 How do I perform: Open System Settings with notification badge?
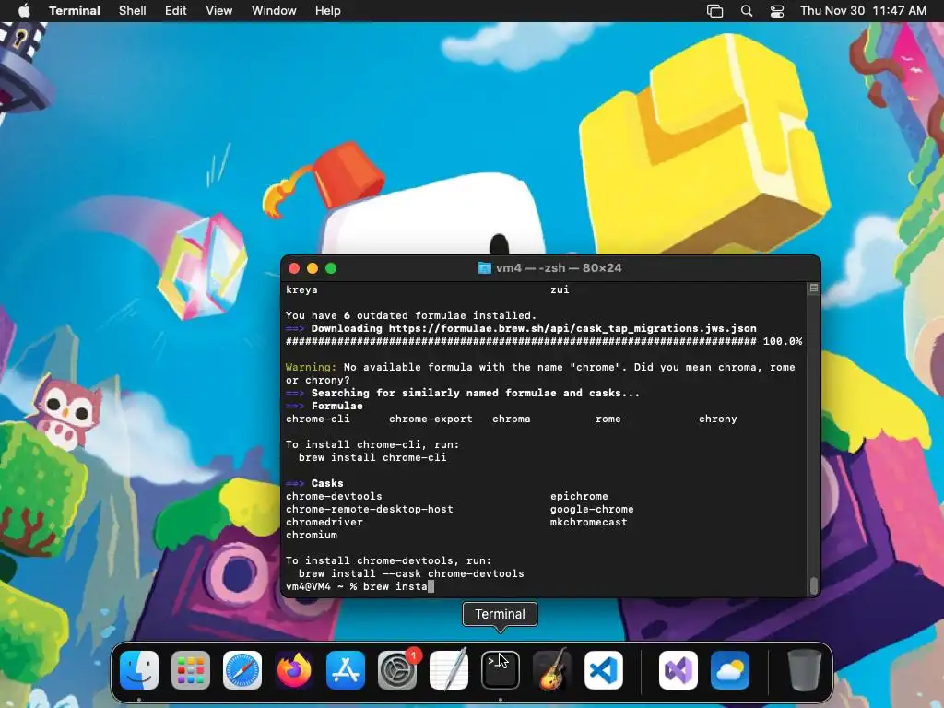[x=397, y=670]
